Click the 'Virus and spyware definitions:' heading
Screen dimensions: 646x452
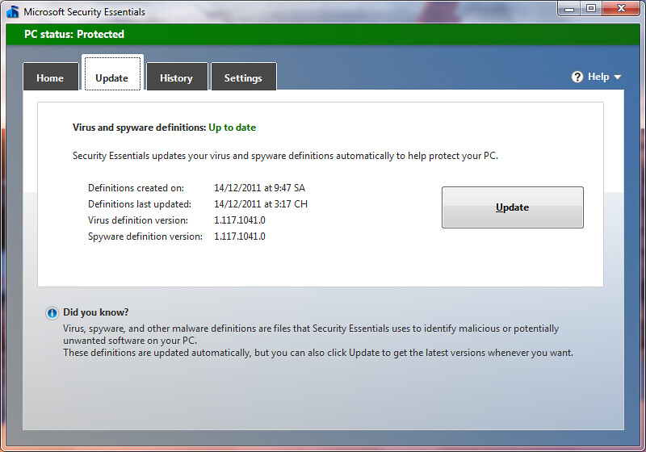point(139,128)
